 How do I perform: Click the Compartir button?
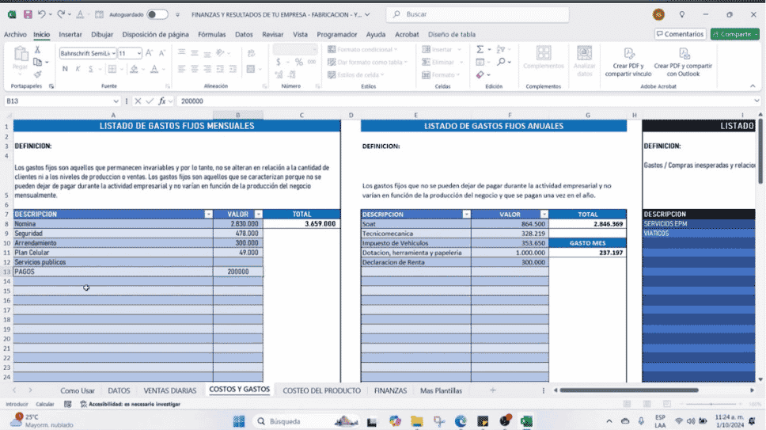(x=734, y=34)
